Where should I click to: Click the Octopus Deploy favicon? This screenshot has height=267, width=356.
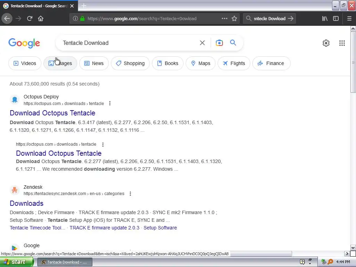[15, 100]
